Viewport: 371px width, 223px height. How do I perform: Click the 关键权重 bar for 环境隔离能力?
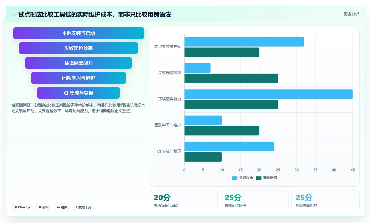(x=268, y=94)
